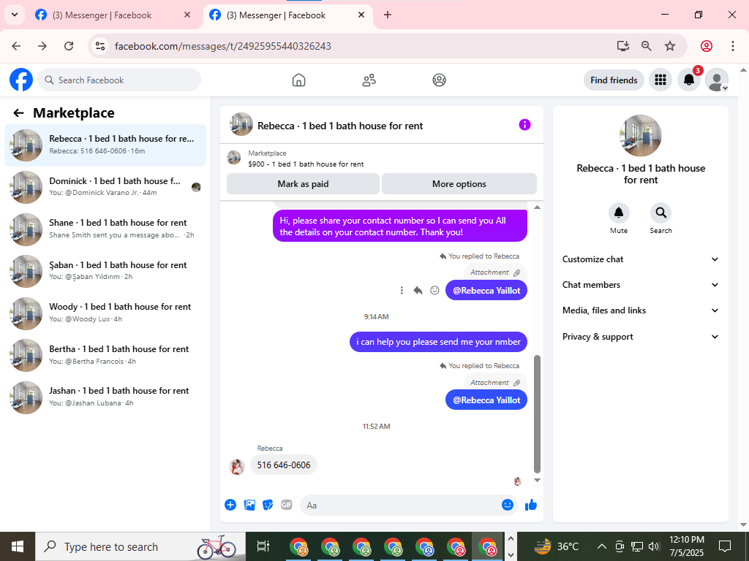The image size is (749, 561).
Task: Expand the Customize chat section
Action: coord(641,259)
